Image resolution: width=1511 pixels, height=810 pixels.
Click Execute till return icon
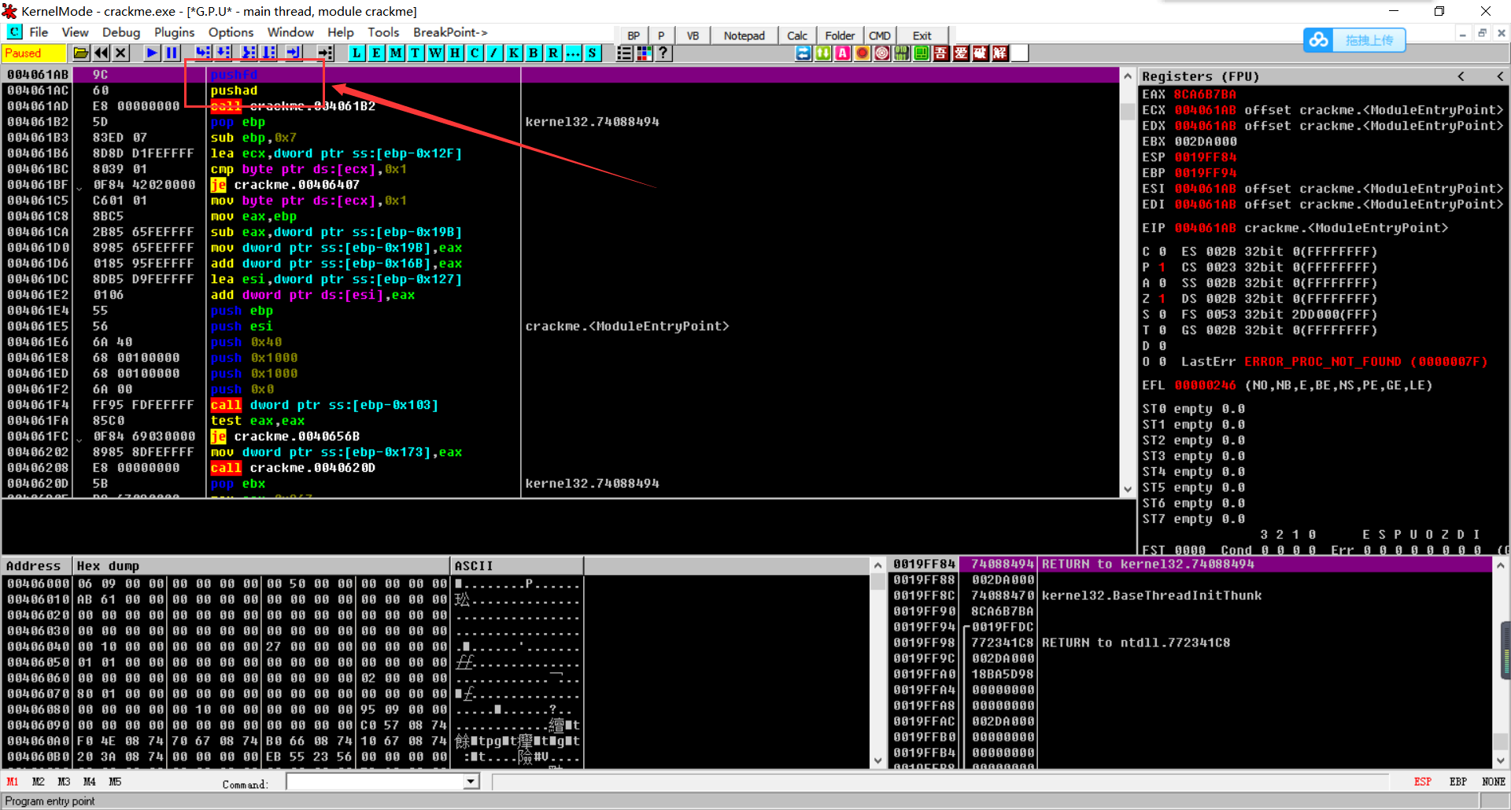294,53
